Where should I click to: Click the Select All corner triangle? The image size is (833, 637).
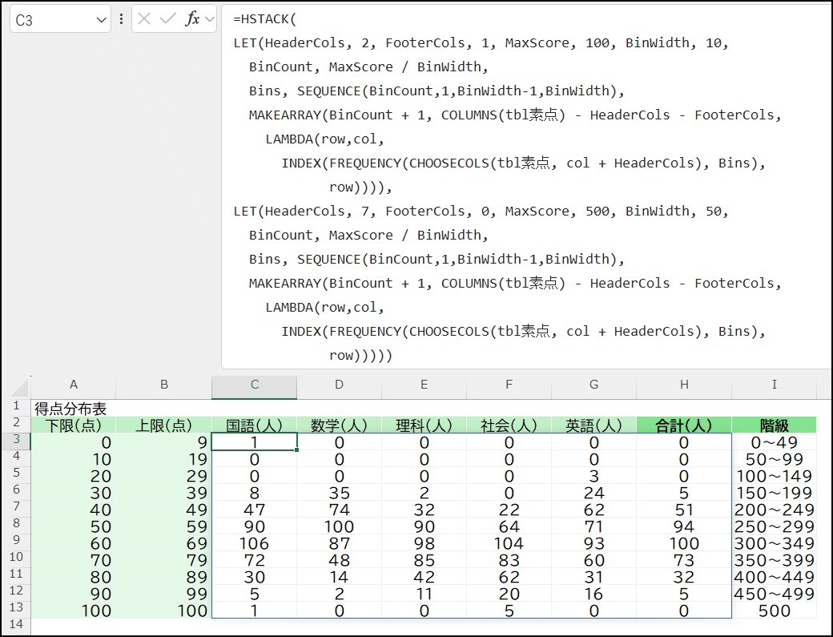tap(20, 388)
